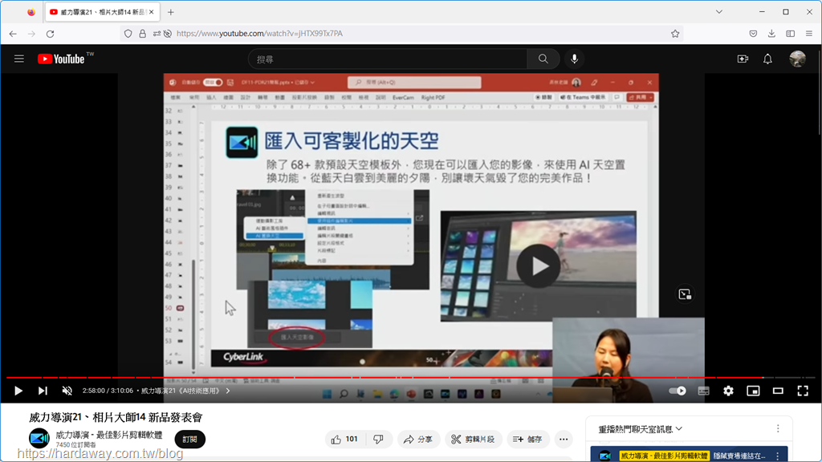The height and width of the screenshot is (462, 822).
Task: Search with voice microphone
Action: (x=575, y=59)
